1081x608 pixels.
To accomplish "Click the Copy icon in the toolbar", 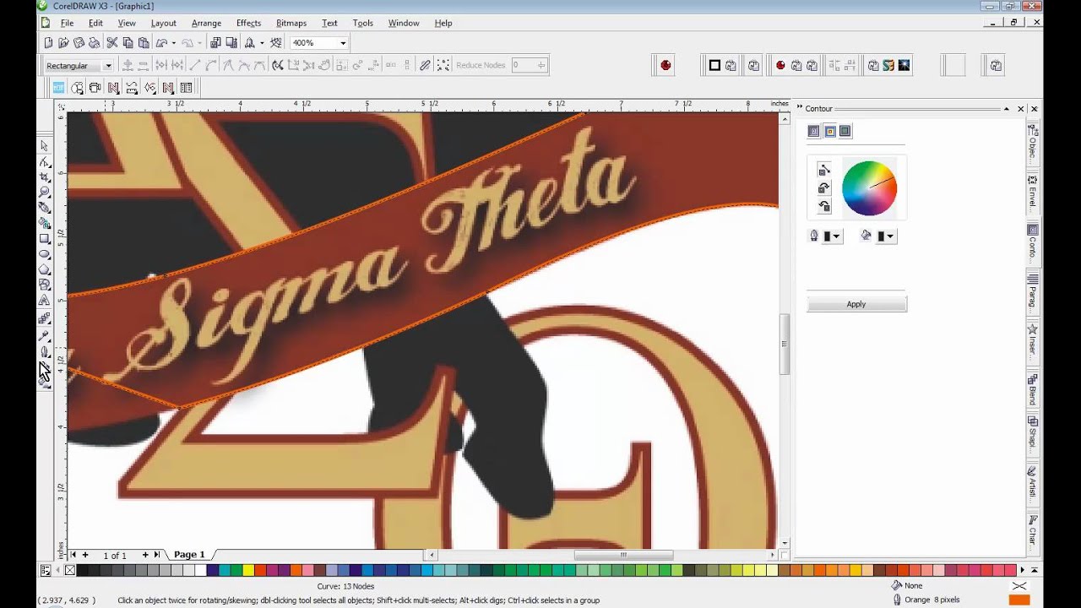I will [x=128, y=42].
